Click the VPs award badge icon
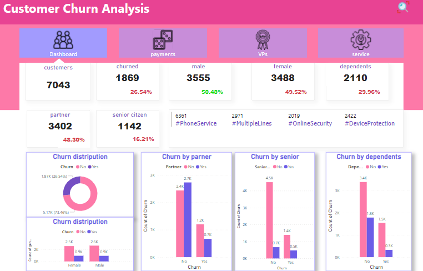This screenshot has width=423, height=271. pos(262,39)
